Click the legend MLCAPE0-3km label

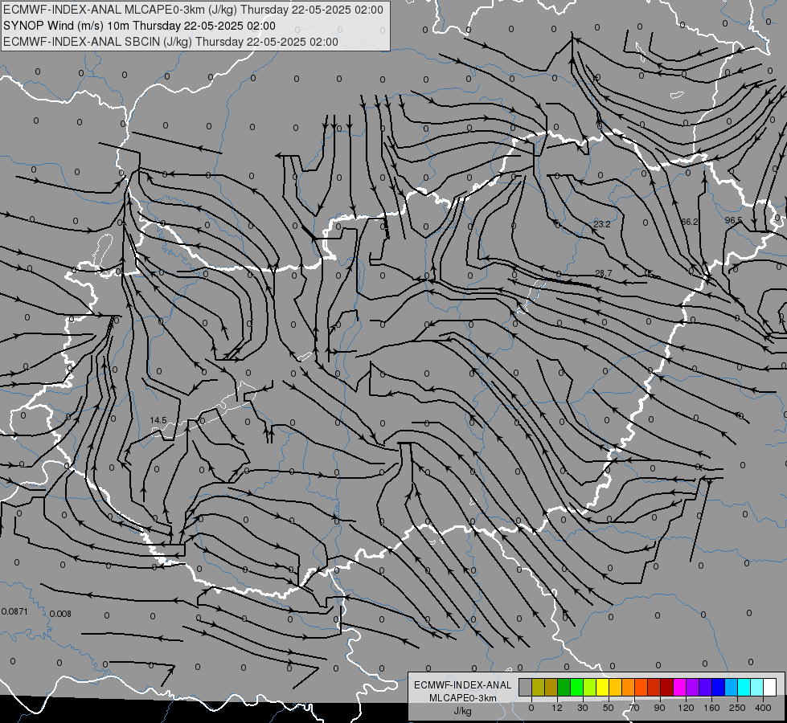coord(463,698)
